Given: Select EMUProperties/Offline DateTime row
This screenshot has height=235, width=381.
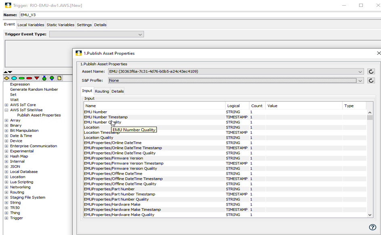Looking at the screenshot, I should (225, 174).
